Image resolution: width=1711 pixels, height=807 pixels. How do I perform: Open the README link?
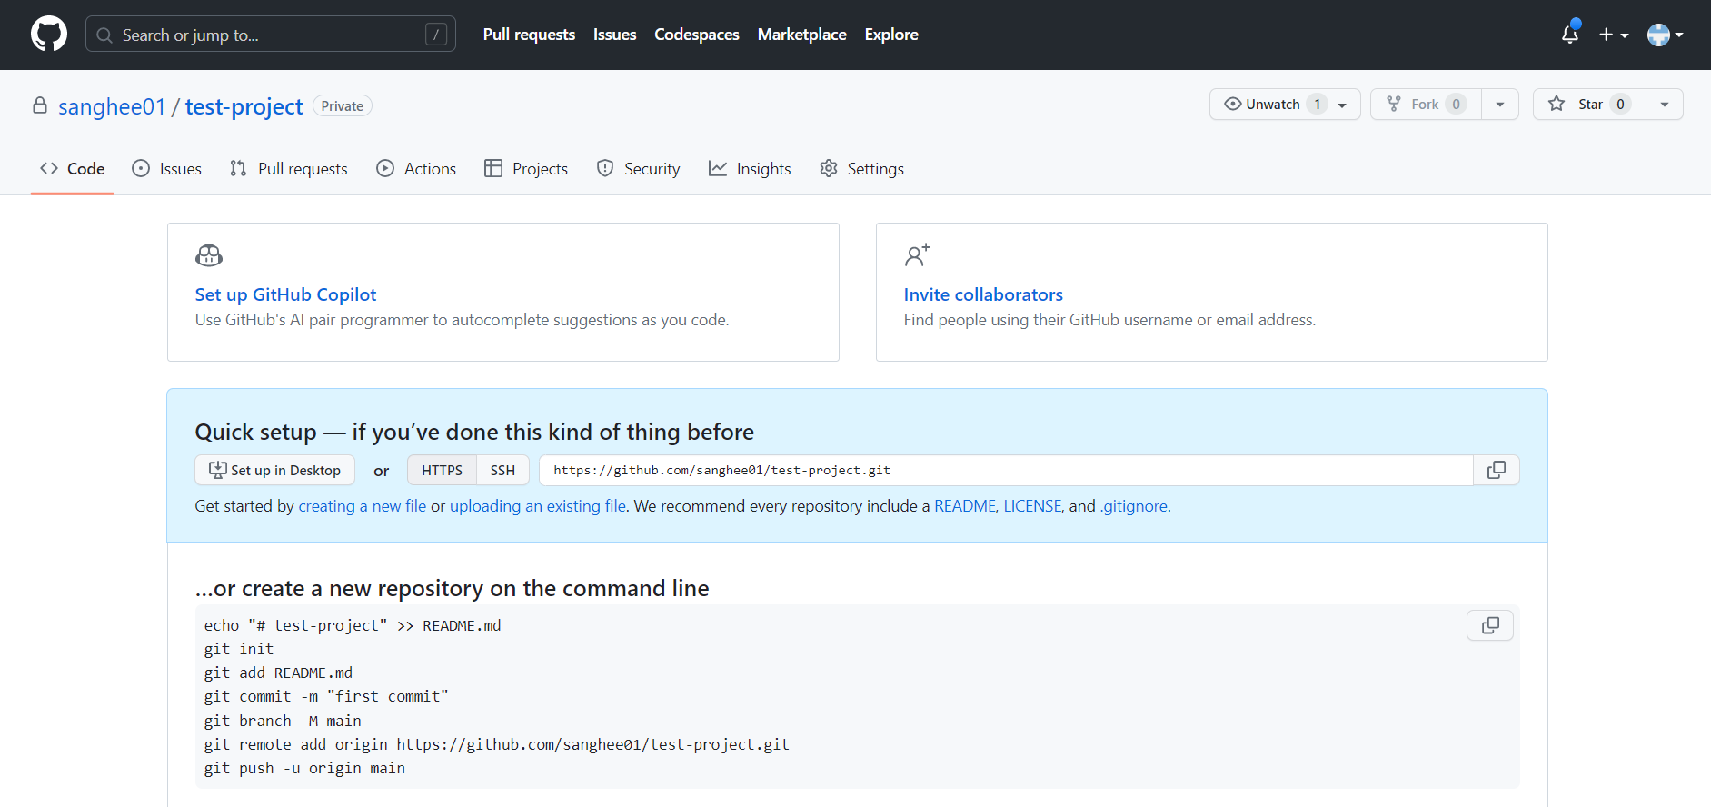tap(965, 506)
